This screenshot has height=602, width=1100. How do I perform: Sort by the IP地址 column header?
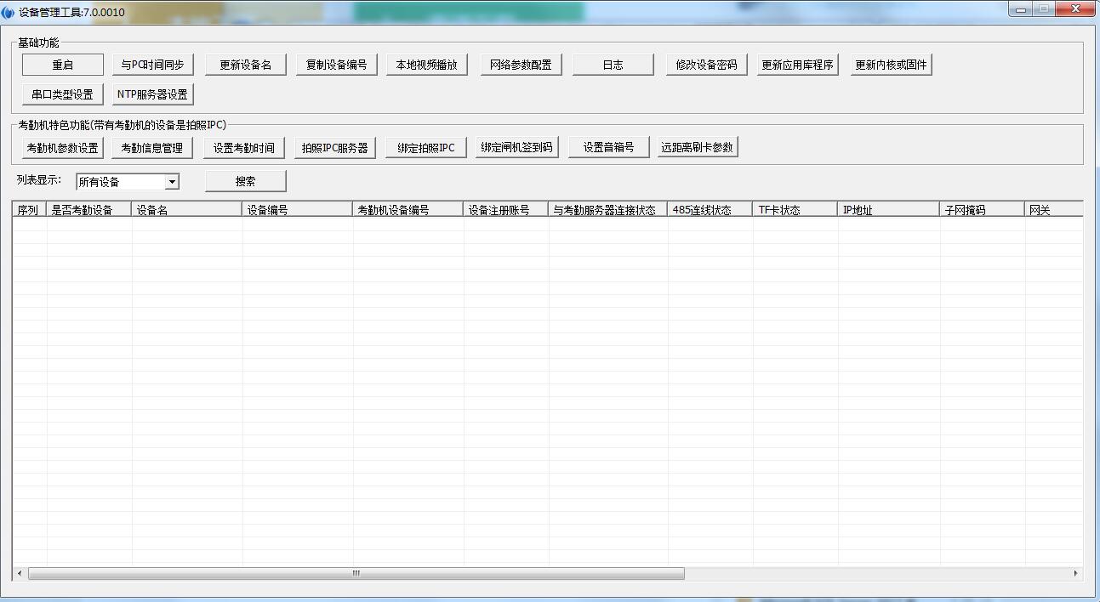[888, 210]
